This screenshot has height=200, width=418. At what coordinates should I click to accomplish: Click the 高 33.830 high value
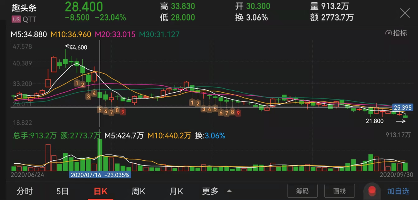(177, 6)
